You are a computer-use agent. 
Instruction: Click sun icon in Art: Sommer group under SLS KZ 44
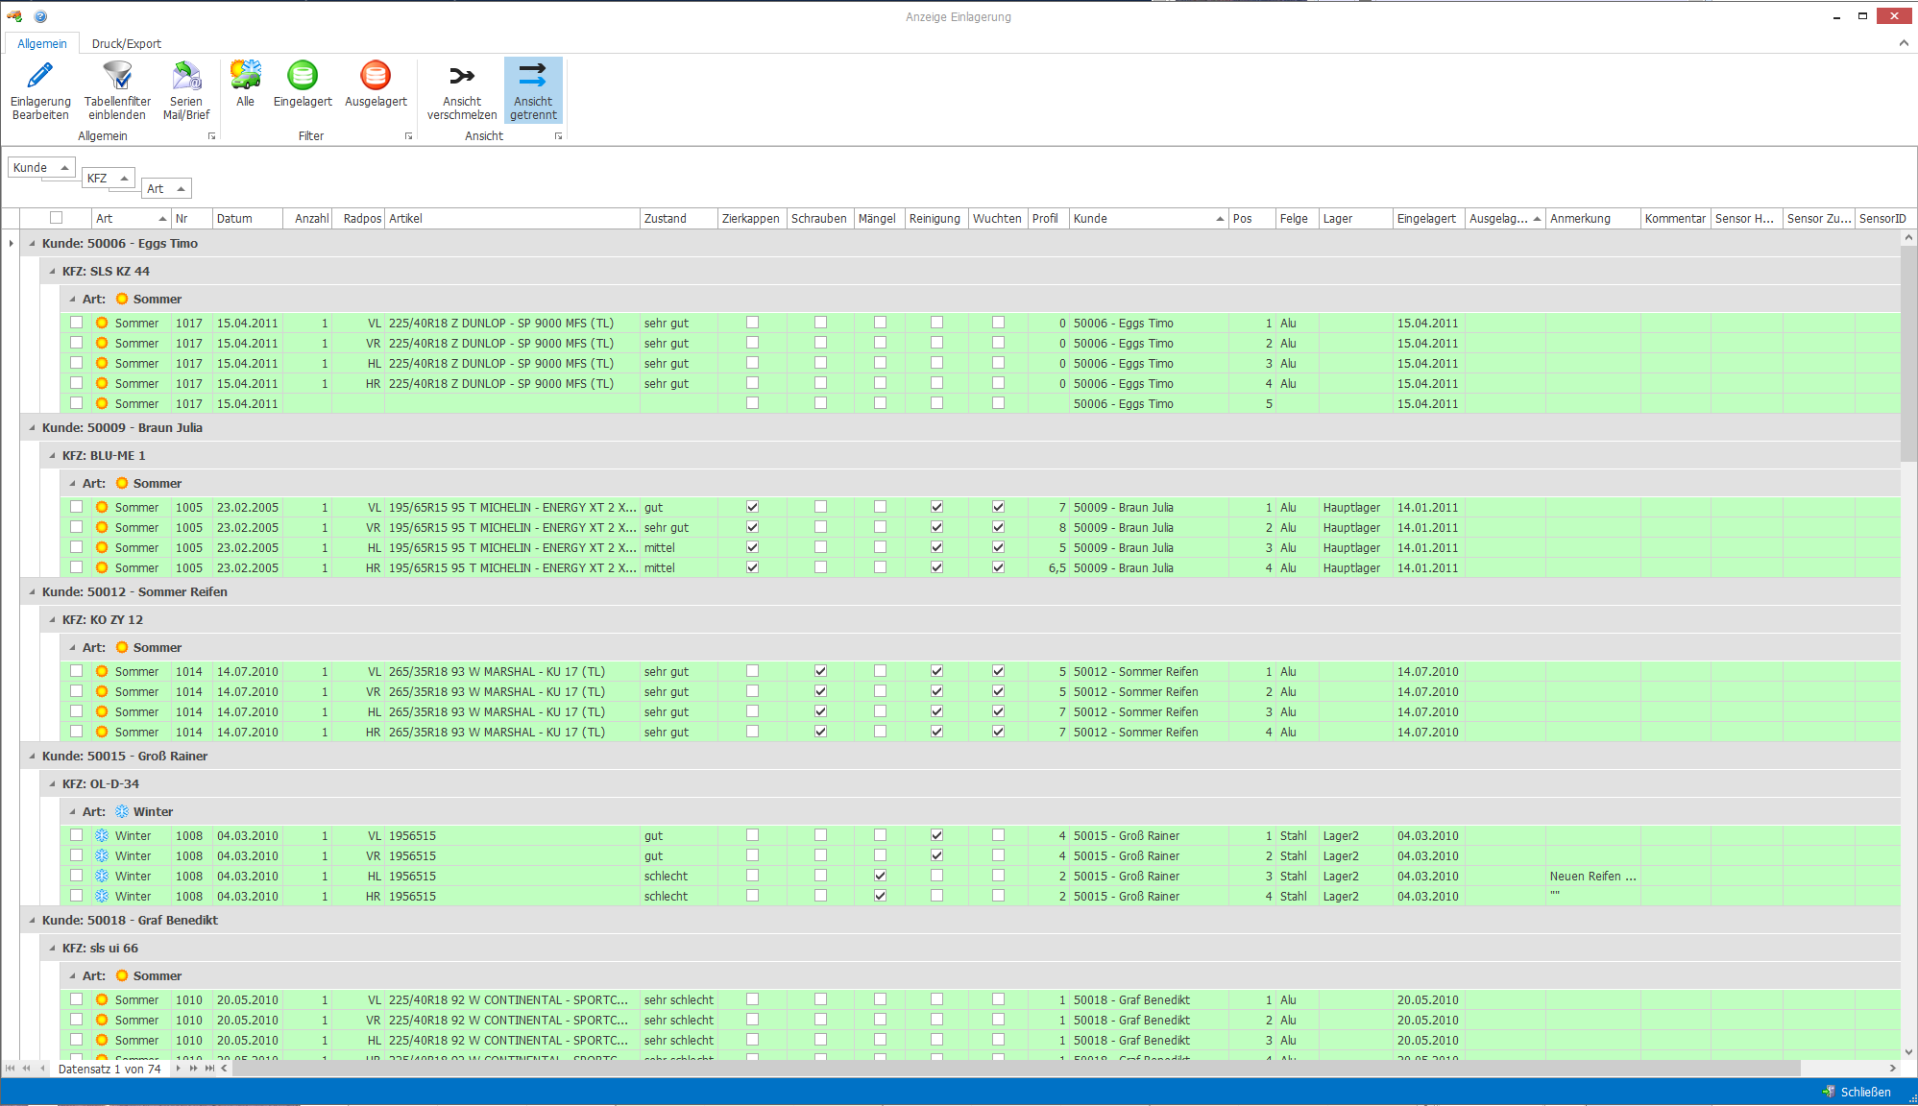click(122, 300)
